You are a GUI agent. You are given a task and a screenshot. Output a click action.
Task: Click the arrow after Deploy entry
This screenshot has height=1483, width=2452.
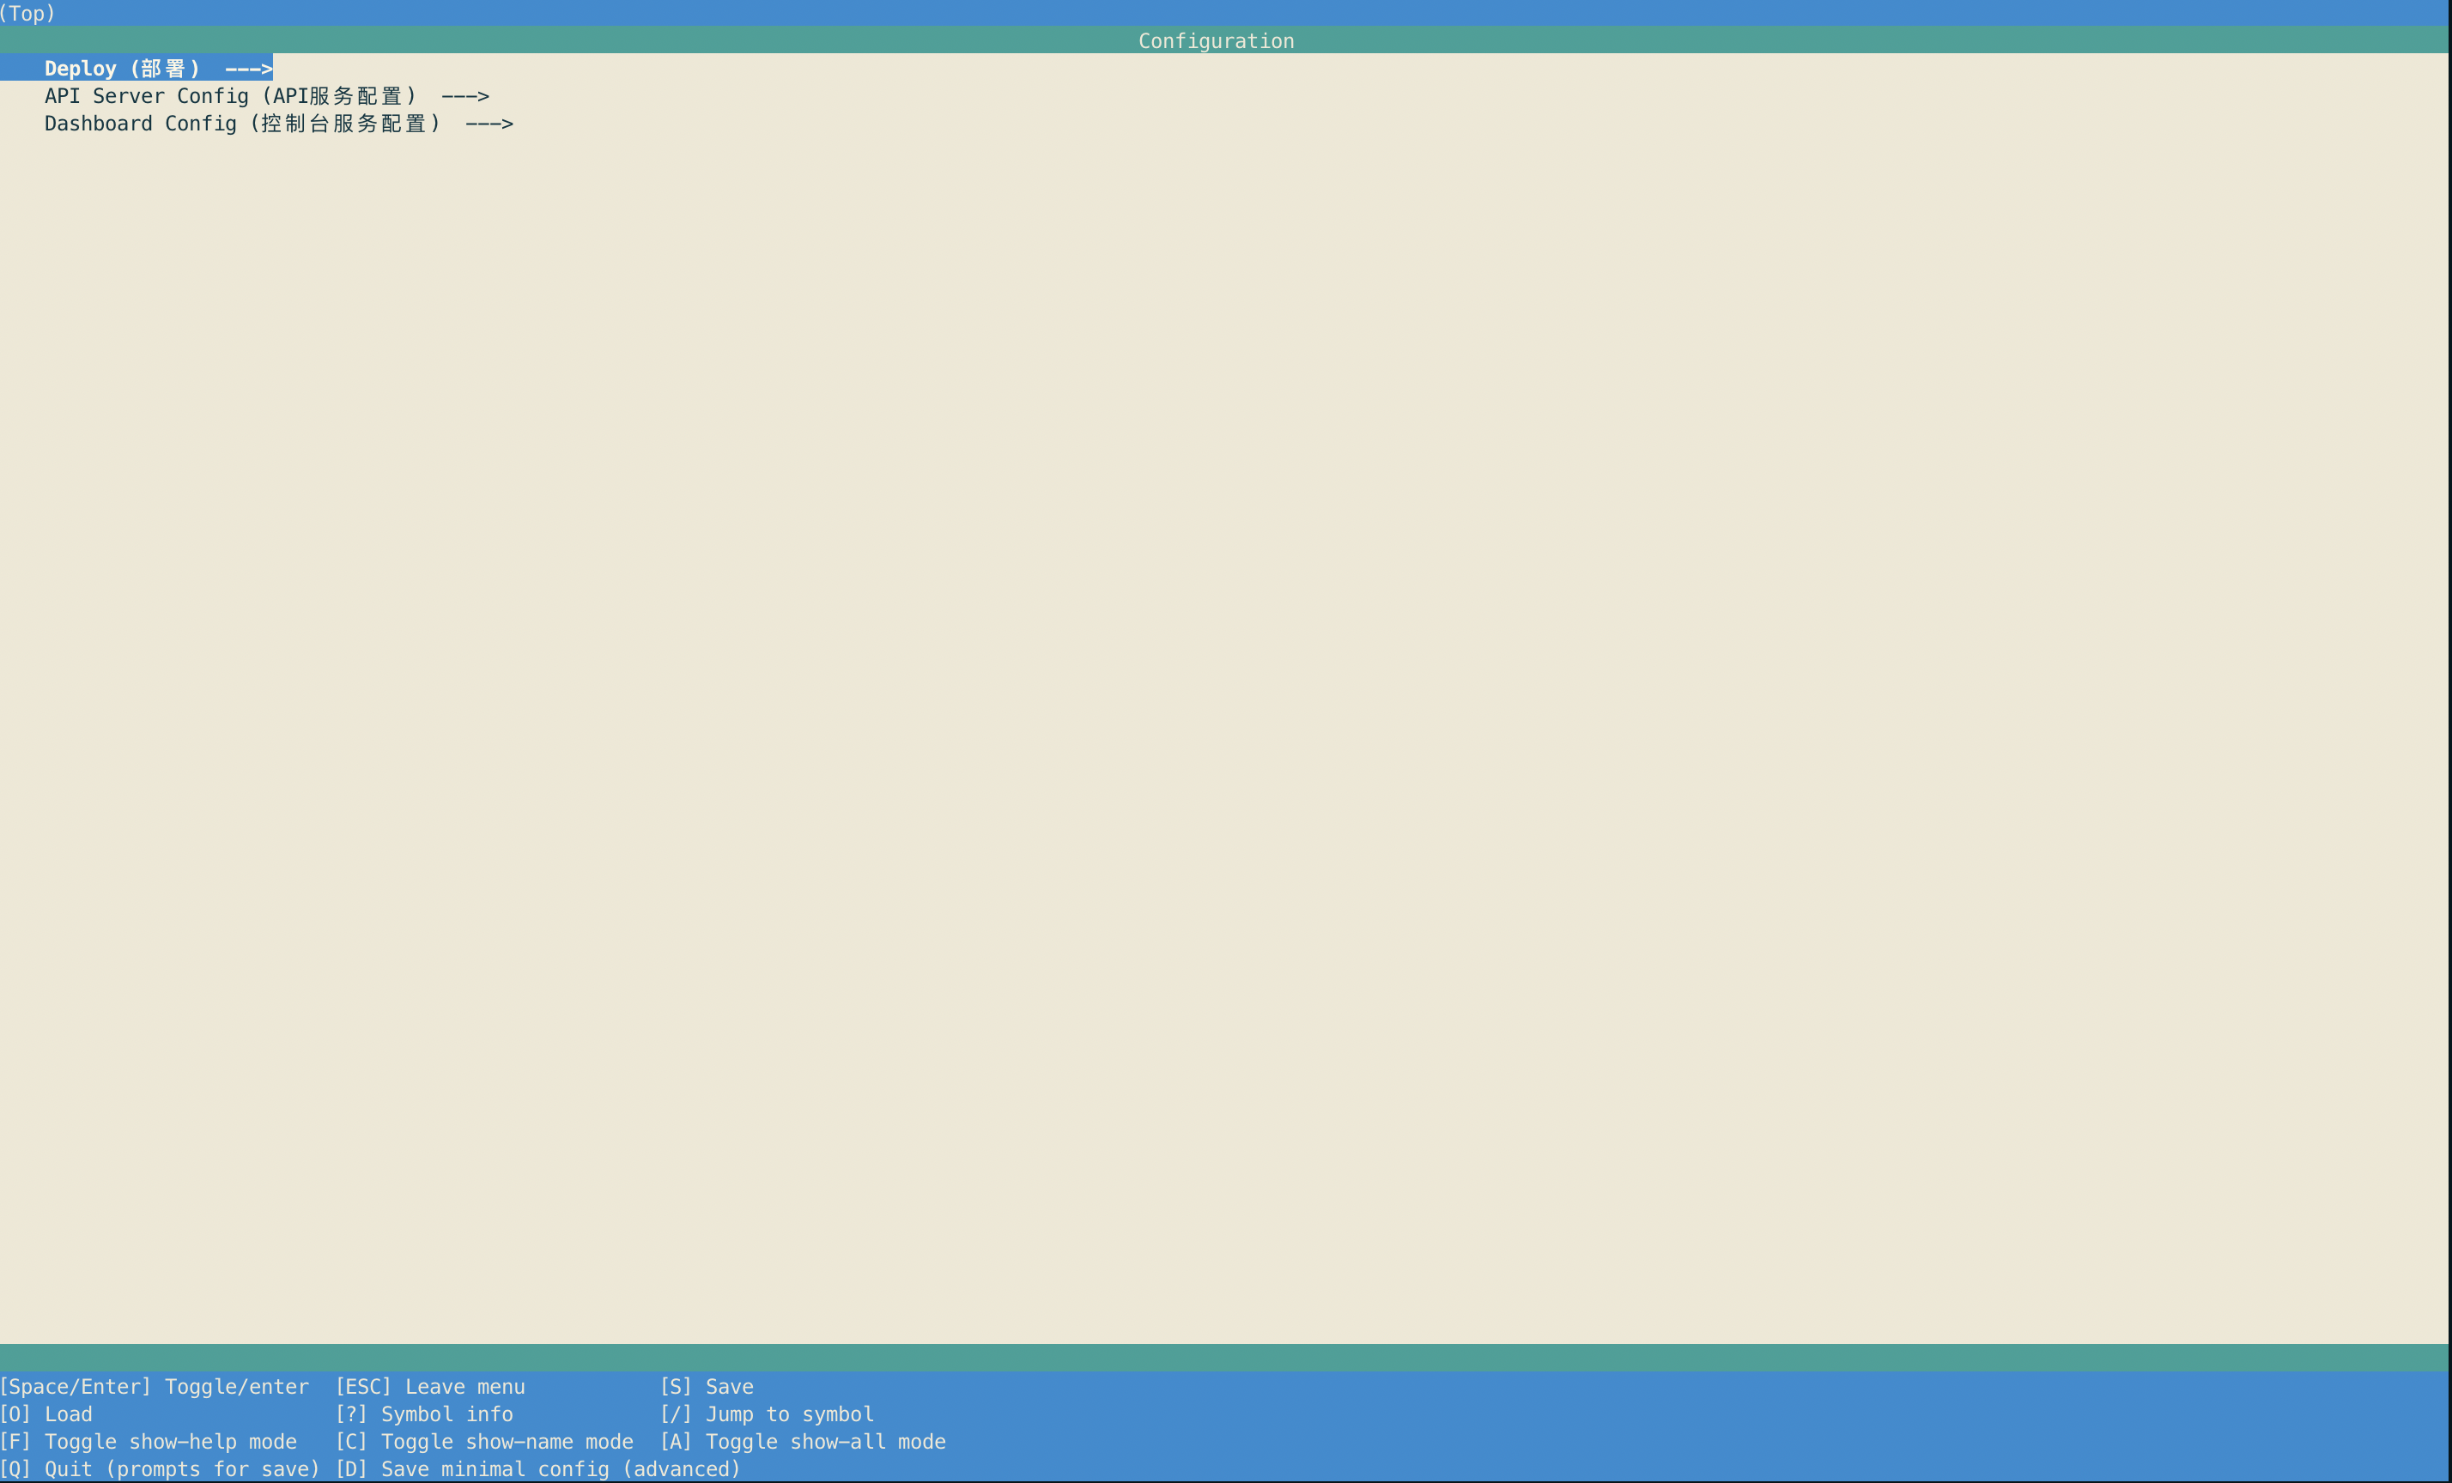coord(249,69)
